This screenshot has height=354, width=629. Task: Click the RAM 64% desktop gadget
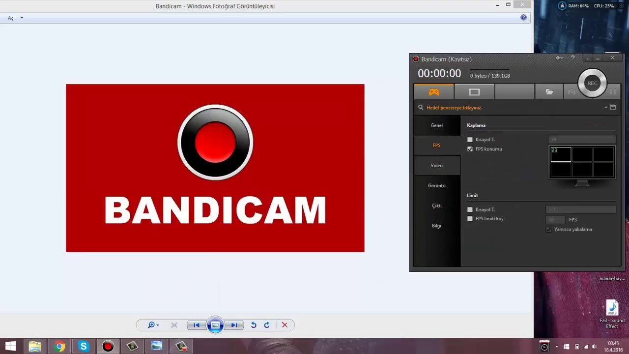point(578,6)
